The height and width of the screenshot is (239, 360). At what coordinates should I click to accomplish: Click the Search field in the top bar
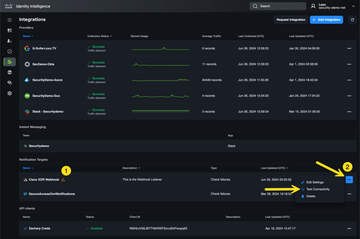pyautogui.click(x=278, y=6)
